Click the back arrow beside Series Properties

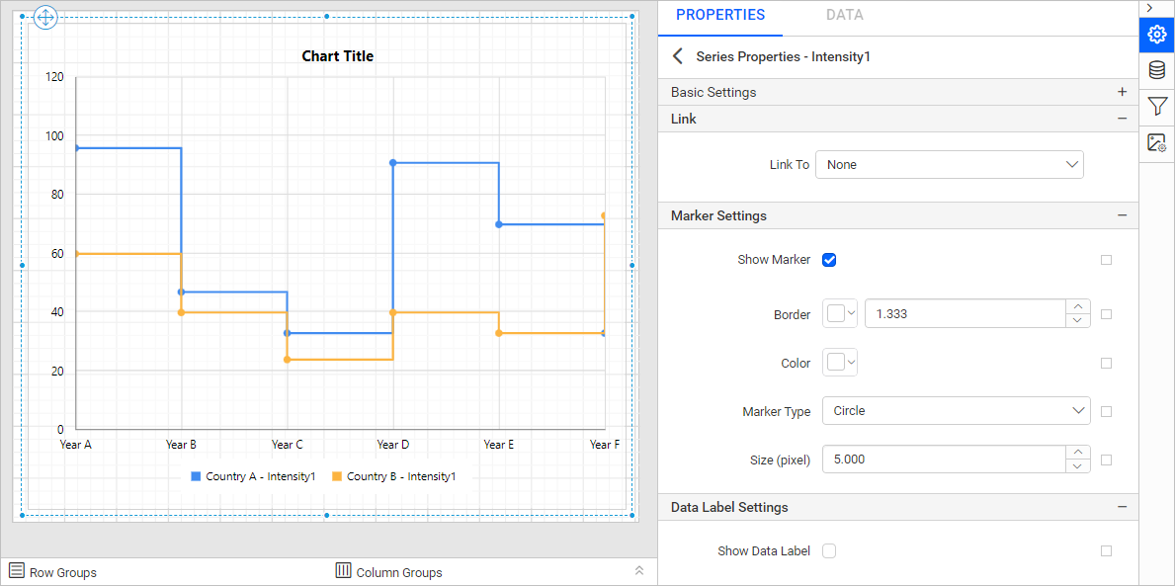pos(678,56)
